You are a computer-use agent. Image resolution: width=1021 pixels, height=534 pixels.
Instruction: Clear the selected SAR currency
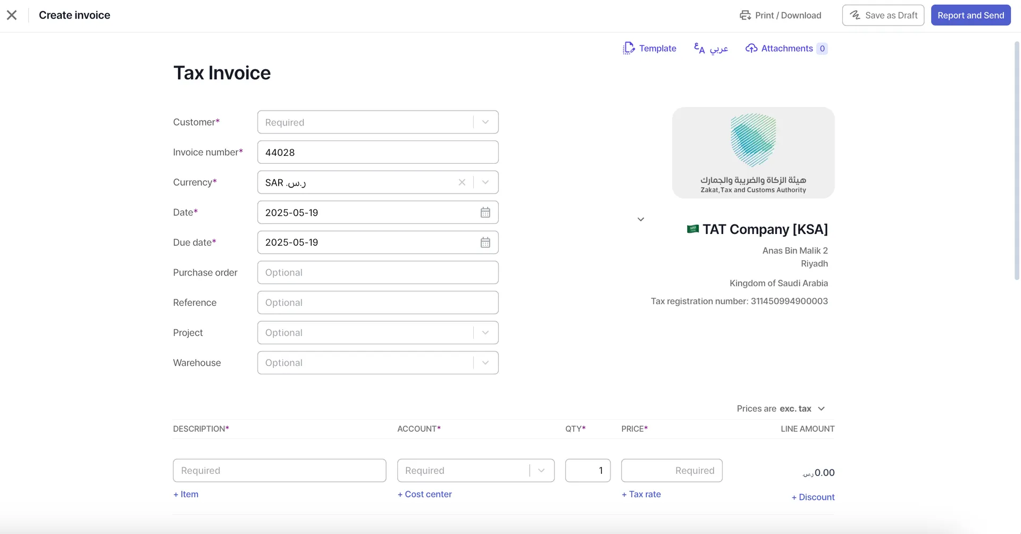click(x=462, y=182)
